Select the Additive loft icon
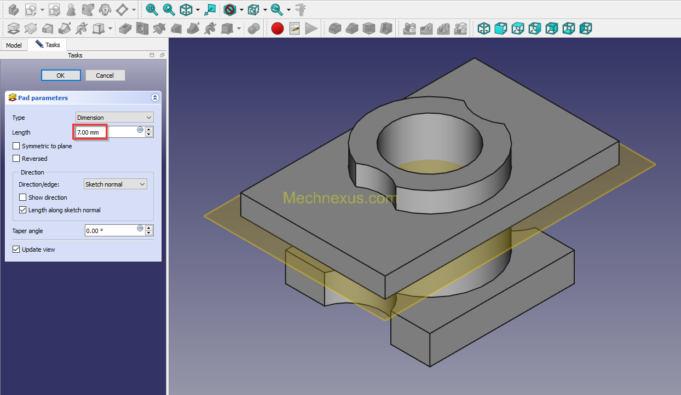Image resolution: width=681 pixels, height=395 pixels. click(x=48, y=28)
